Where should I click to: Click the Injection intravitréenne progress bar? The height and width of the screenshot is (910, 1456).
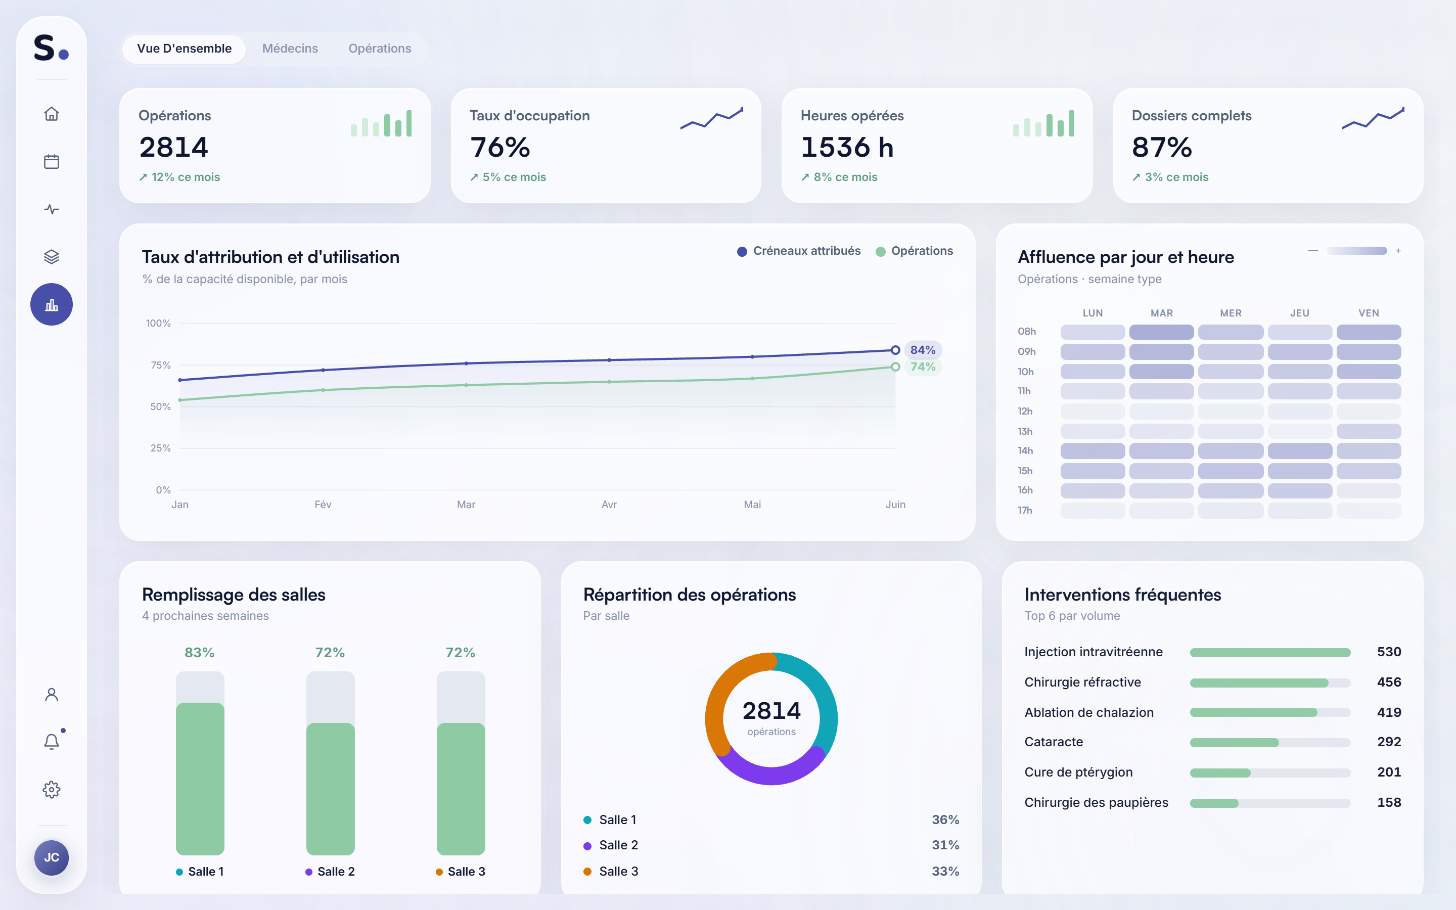click(1270, 652)
